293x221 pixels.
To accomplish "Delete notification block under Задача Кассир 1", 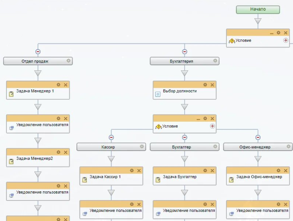I will coord(139,204).
